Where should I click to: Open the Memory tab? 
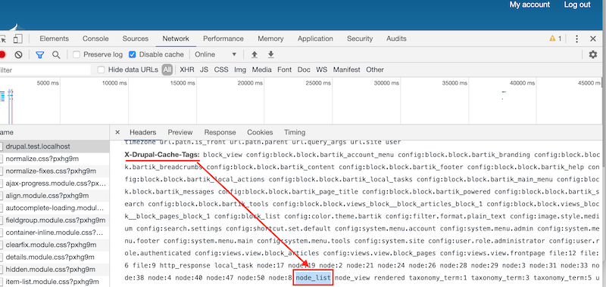click(x=270, y=39)
